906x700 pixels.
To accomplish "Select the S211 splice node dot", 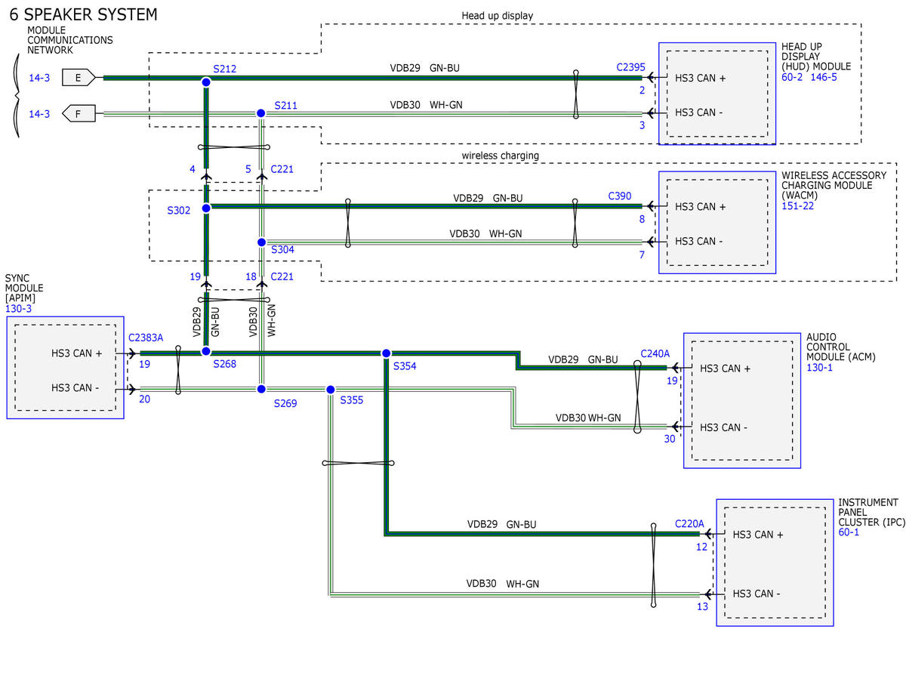I will coord(261,113).
